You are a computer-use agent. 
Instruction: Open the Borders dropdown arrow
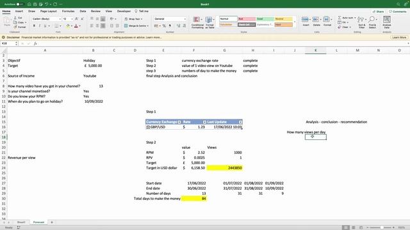click(60, 26)
